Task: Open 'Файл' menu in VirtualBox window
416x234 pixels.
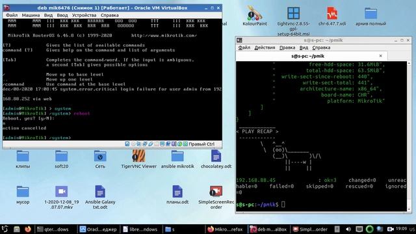Action: [x=12, y=15]
